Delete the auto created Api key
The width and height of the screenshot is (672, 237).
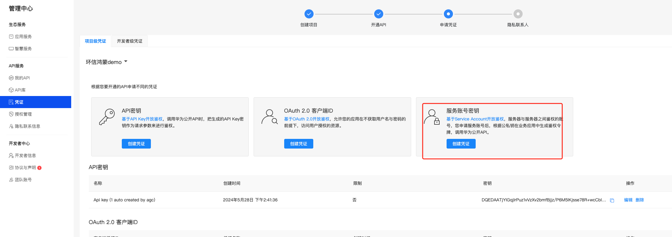click(x=640, y=200)
